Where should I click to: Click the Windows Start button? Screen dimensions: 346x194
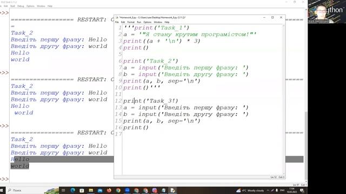[1, 190]
